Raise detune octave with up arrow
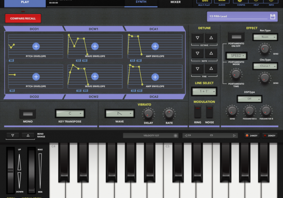The height and width of the screenshot is (198, 283). pyautogui.click(x=211, y=38)
